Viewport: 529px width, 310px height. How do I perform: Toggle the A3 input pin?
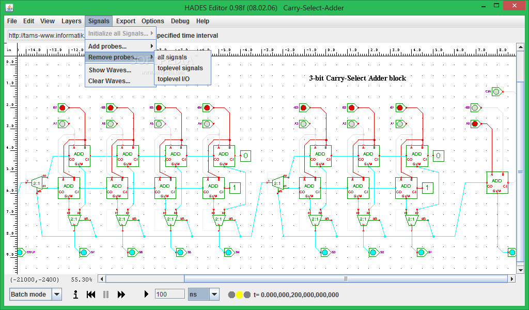tap(304, 124)
